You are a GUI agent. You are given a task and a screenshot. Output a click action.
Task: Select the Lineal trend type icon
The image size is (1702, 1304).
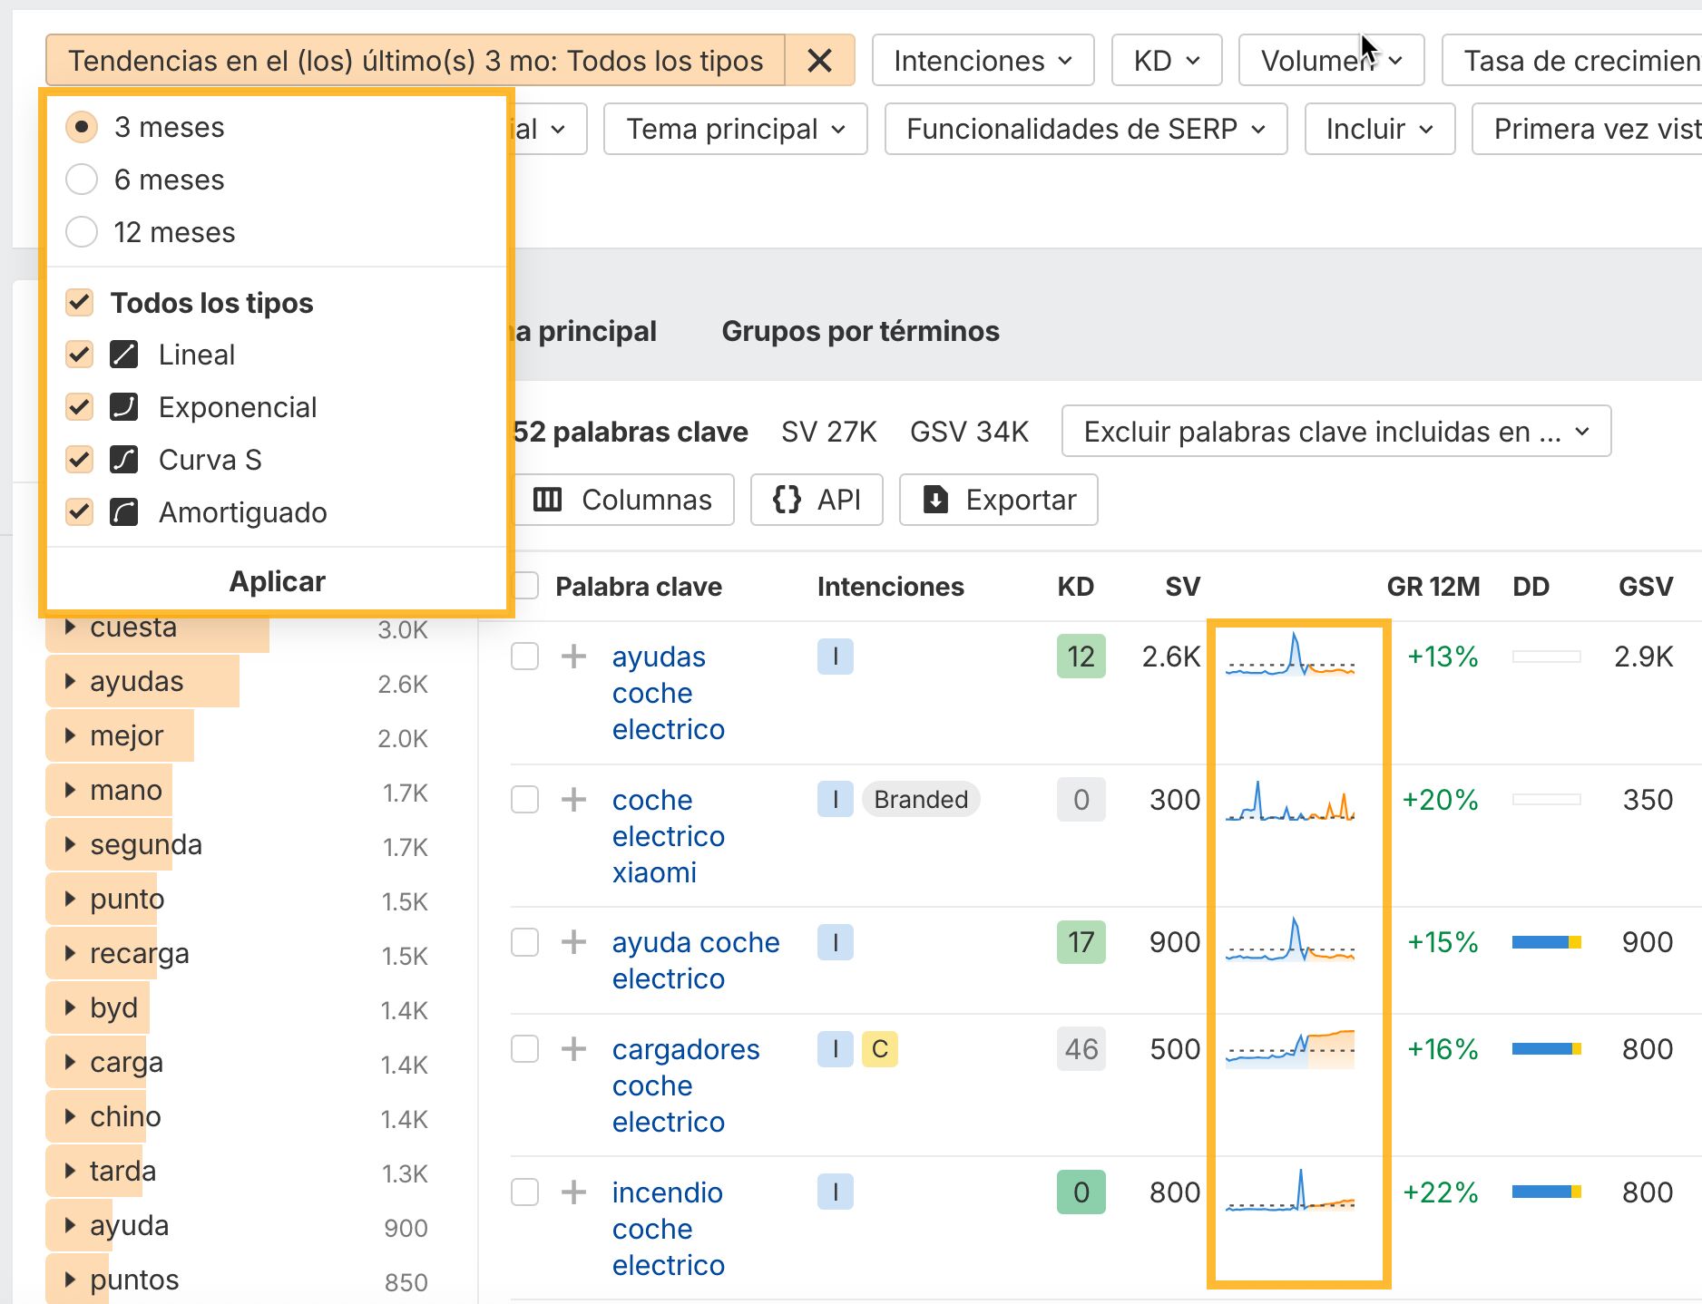124,354
